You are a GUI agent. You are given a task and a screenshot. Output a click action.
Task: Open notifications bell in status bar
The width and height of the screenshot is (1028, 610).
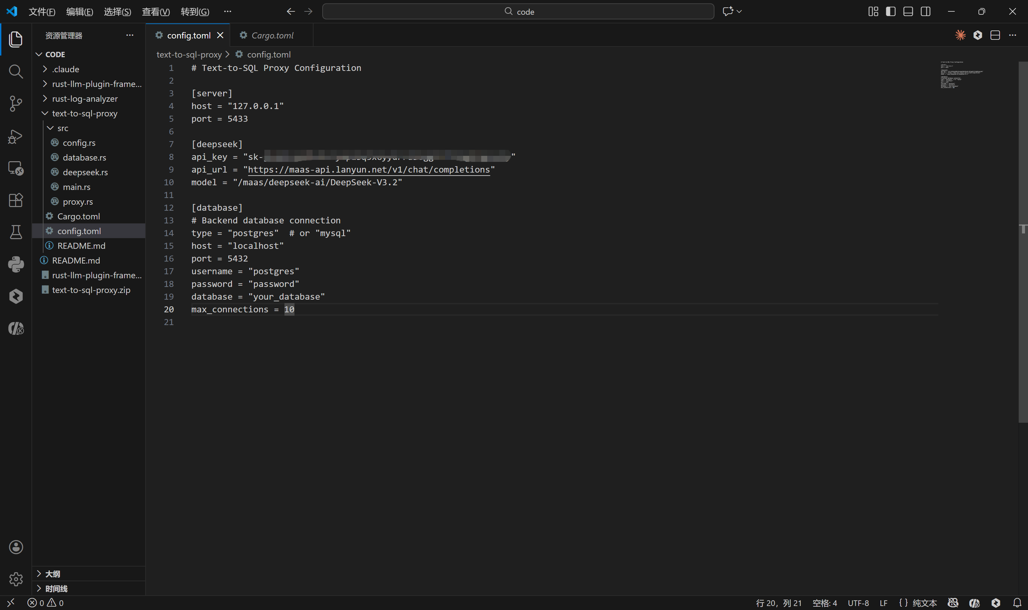coord(1017,603)
